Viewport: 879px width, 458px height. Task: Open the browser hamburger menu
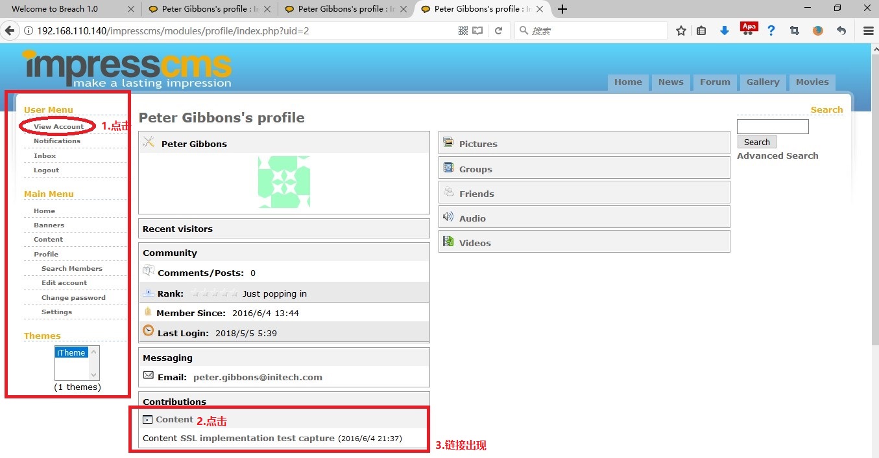click(x=868, y=30)
